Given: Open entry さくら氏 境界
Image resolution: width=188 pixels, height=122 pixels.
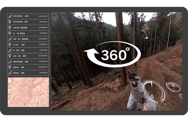Looking at the screenshot, I should click(28, 45).
